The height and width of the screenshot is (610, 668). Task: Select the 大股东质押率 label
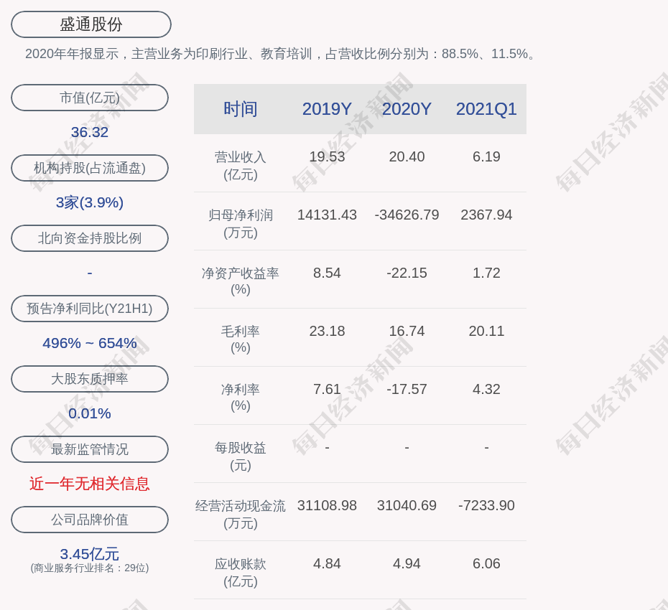90,379
